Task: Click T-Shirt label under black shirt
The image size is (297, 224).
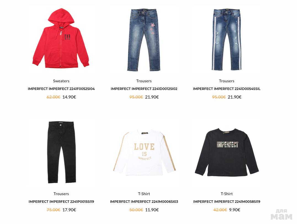Action: coord(226,194)
